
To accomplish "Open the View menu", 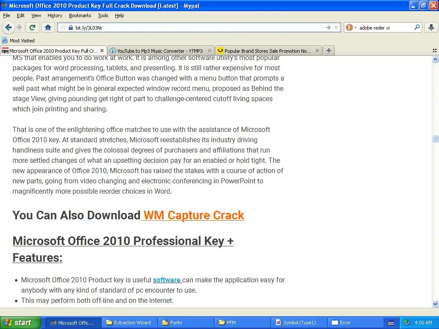I will [36, 15].
